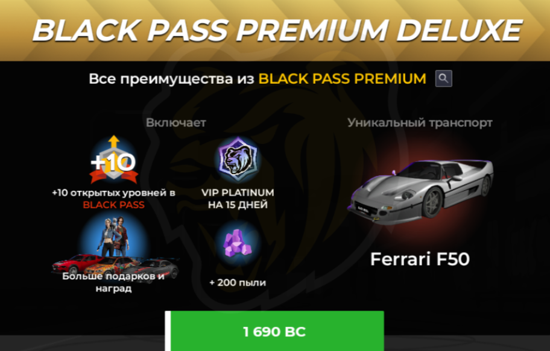The height and width of the screenshot is (351, 550).
Task: Click the red BLACK PASS text under +10
Action: pyautogui.click(x=113, y=205)
